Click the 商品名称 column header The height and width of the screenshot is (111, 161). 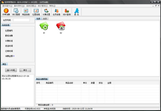pyautogui.click(x=69, y=83)
